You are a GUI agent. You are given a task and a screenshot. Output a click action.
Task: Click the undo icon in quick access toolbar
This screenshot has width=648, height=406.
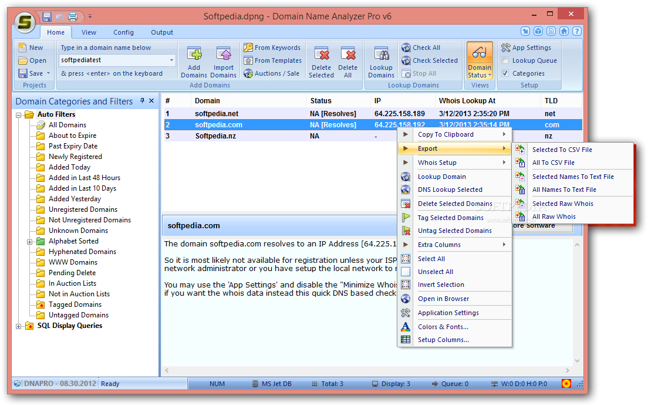[x=60, y=17]
